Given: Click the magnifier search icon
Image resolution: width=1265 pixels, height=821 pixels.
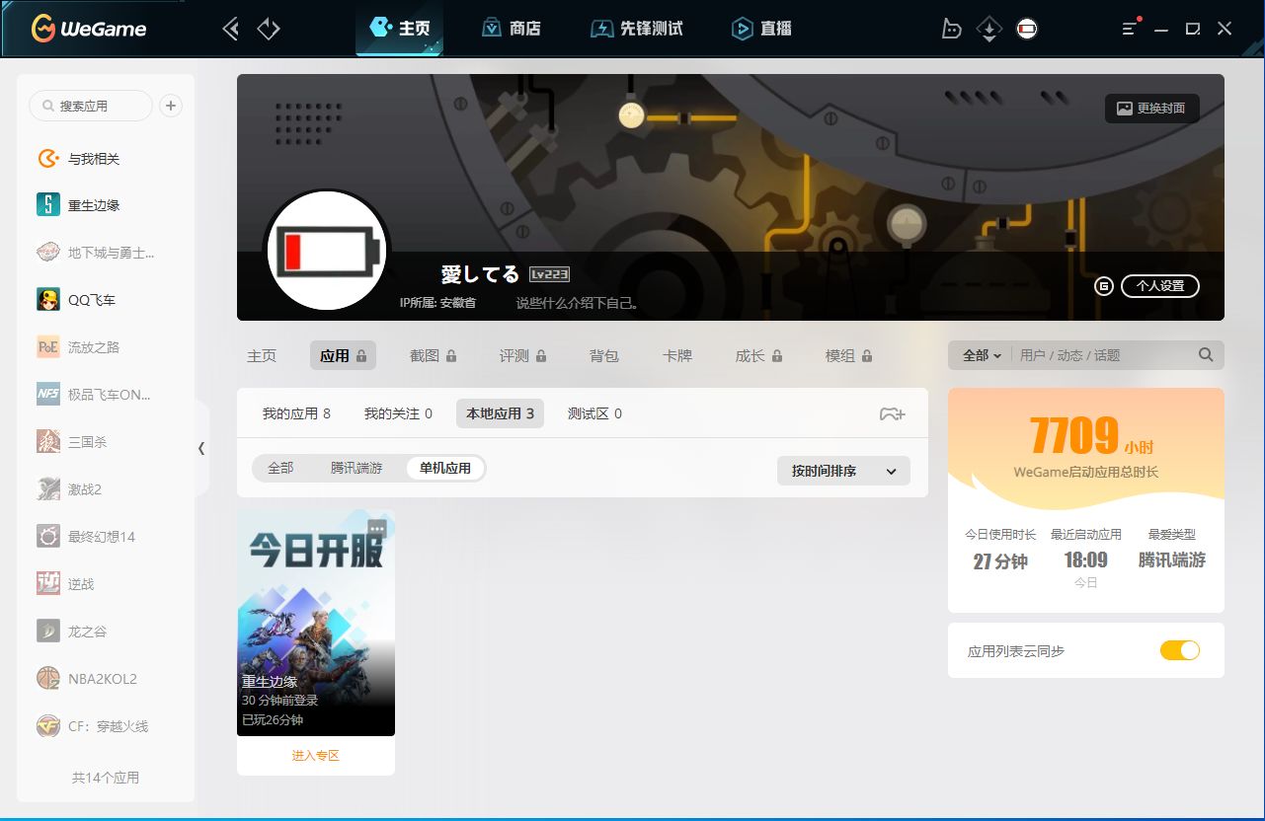Looking at the screenshot, I should pos(1206,355).
